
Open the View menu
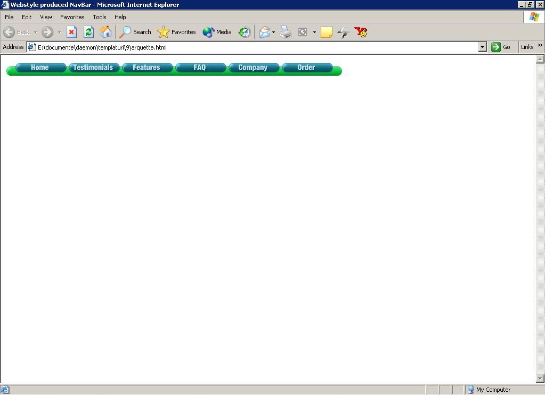(x=46, y=17)
